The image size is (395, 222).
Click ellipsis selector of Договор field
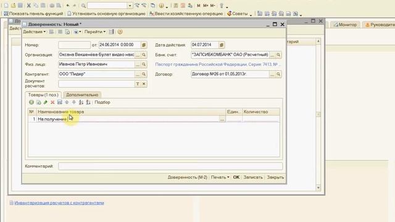coord(272,74)
